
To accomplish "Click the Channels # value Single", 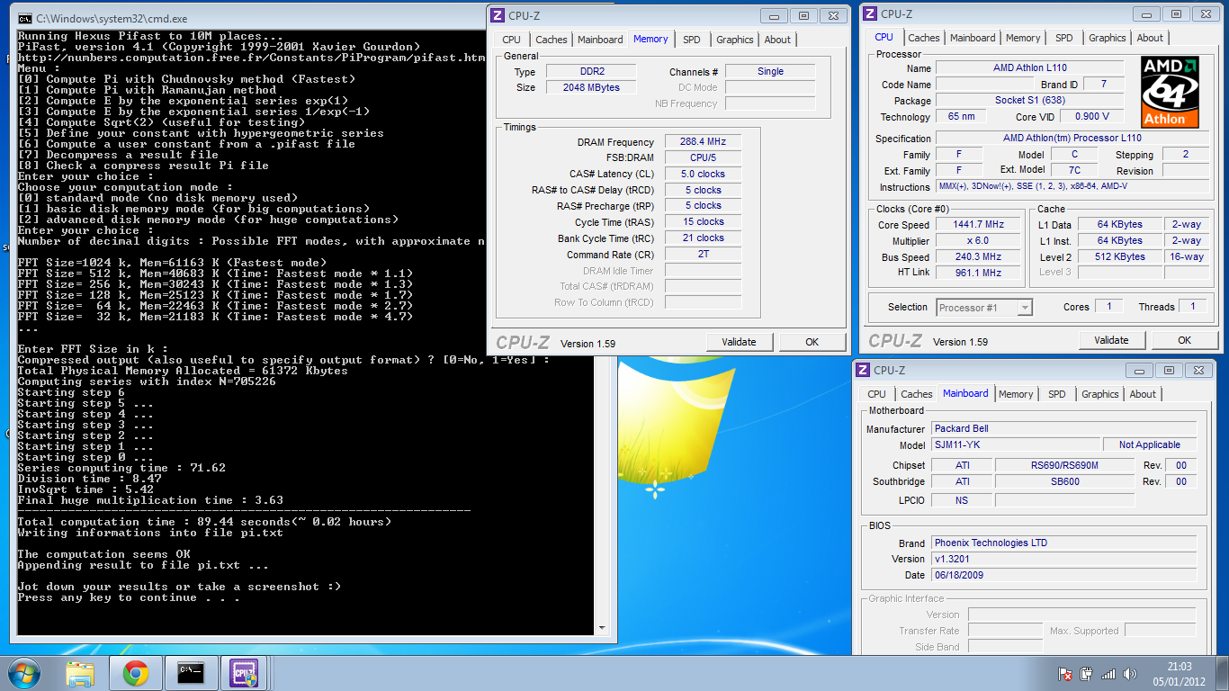I will (770, 72).
